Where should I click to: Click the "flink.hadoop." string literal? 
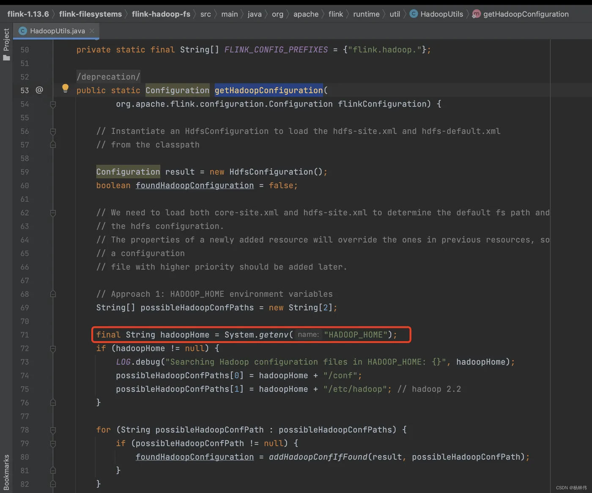384,50
